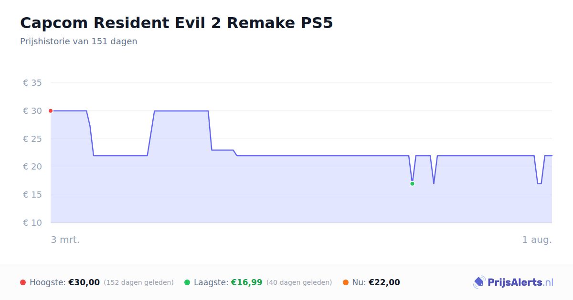Click the red dot beside Hoogste legend

(x=23, y=282)
